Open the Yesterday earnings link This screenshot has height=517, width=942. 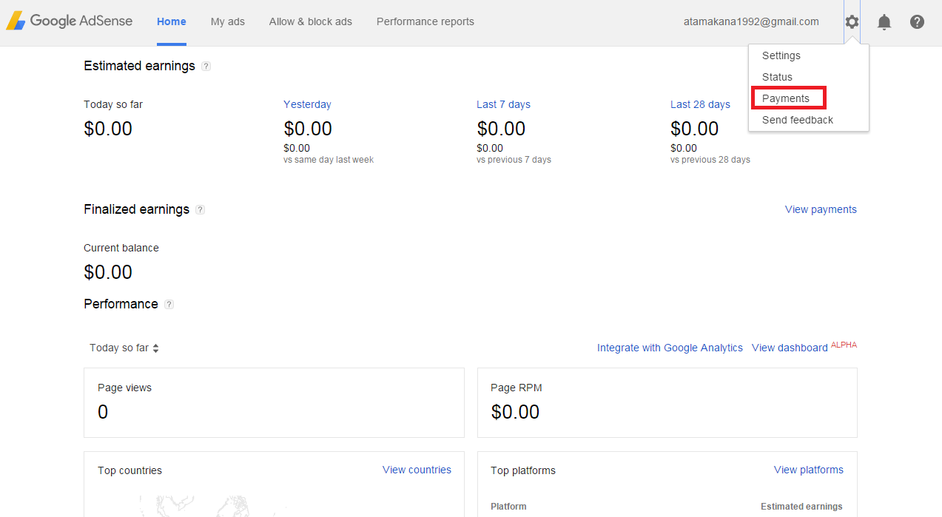point(307,104)
